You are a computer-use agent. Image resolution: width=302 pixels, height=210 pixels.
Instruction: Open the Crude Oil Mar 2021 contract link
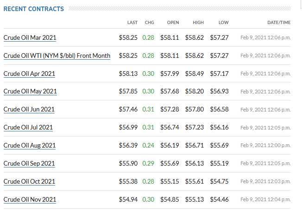pyautogui.click(x=30, y=37)
